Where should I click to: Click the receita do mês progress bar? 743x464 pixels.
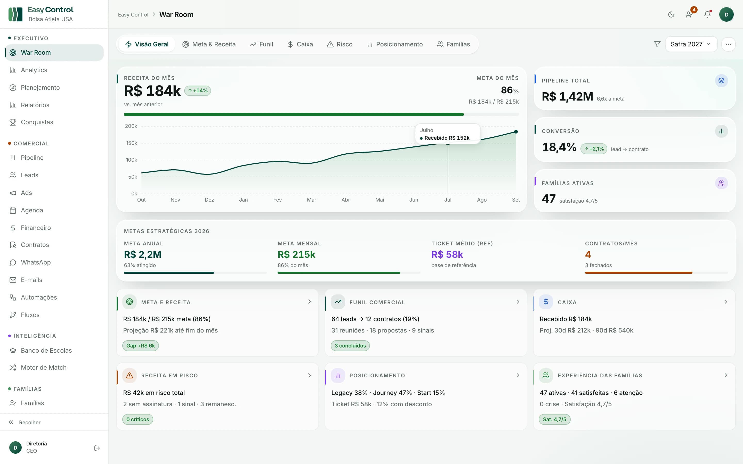coord(321,114)
